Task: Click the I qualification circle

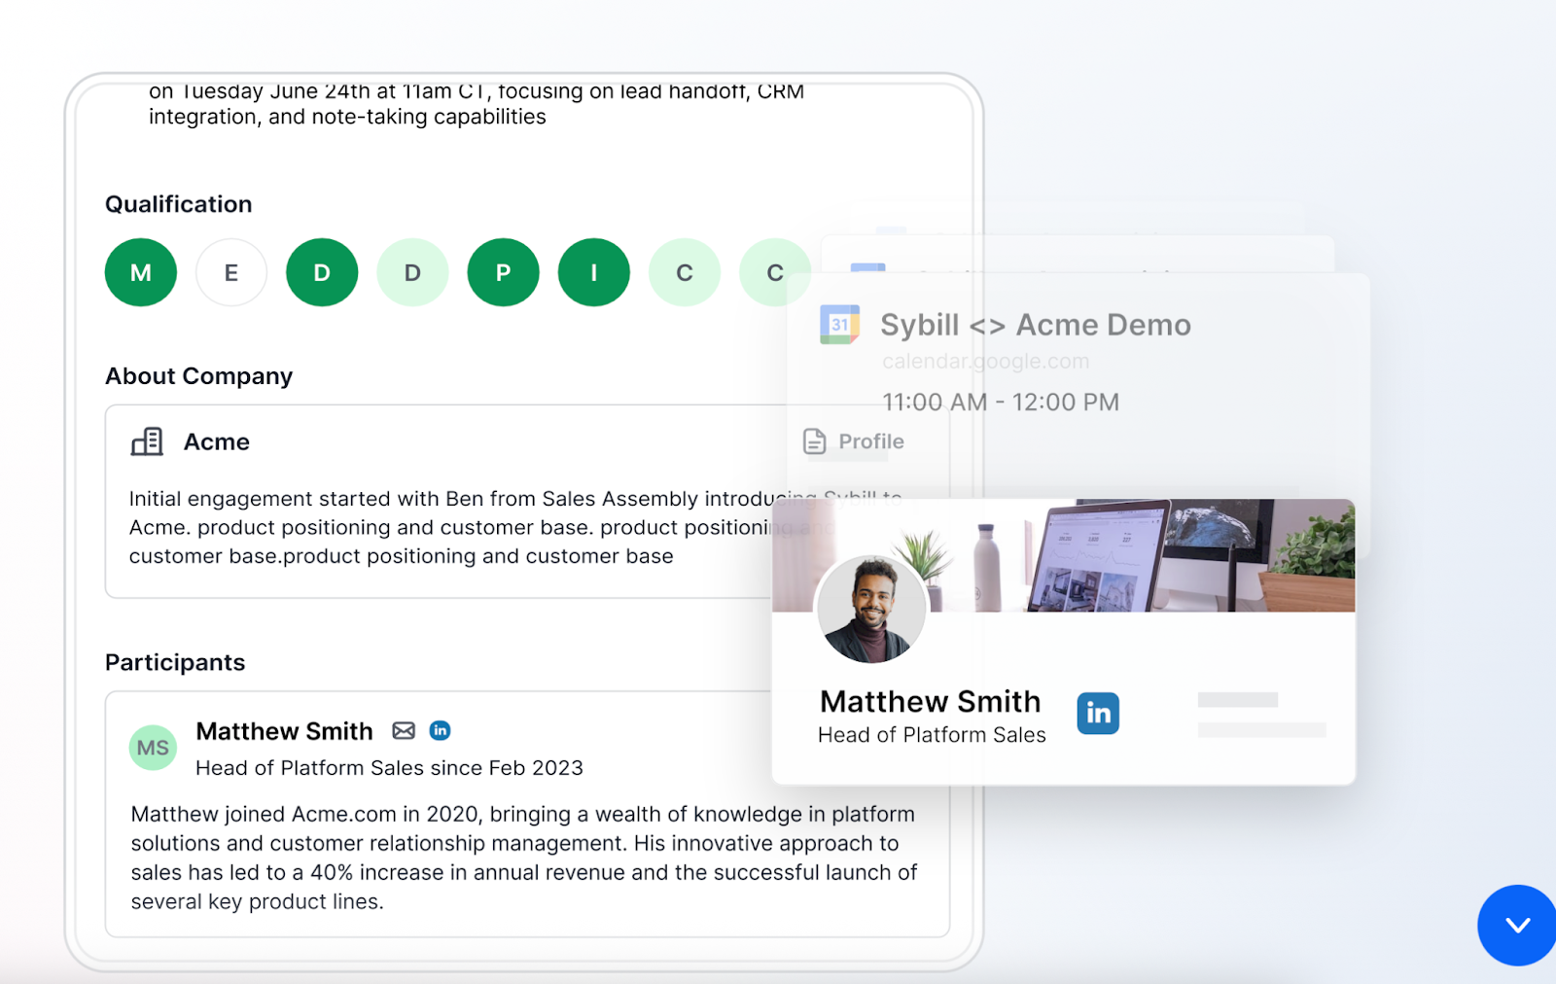Action: (593, 272)
